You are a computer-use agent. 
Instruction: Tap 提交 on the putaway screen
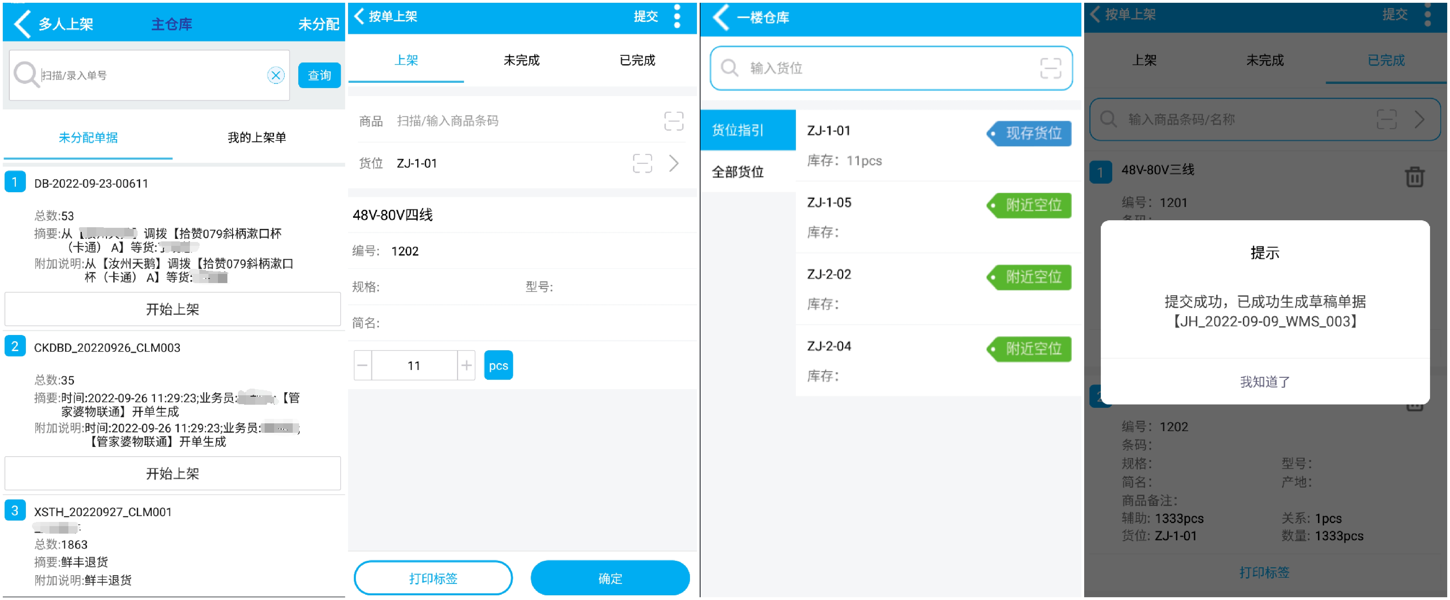coord(645,16)
